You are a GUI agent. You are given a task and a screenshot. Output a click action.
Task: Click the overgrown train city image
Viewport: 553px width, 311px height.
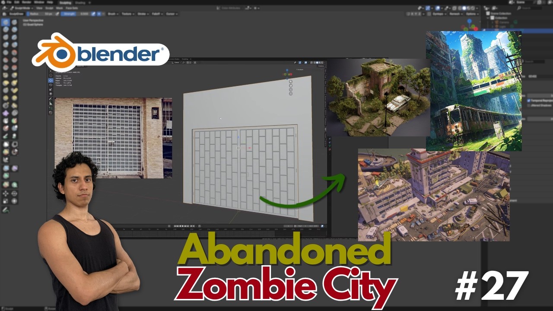(474, 91)
